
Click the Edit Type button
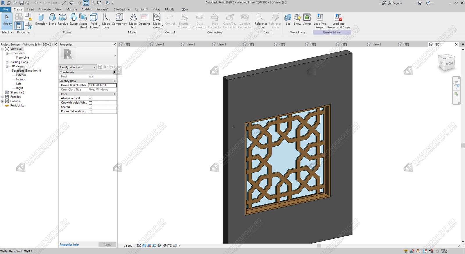pyautogui.click(x=107, y=67)
